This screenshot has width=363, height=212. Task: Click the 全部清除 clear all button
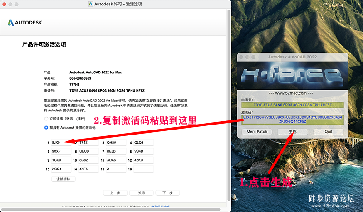(63, 179)
